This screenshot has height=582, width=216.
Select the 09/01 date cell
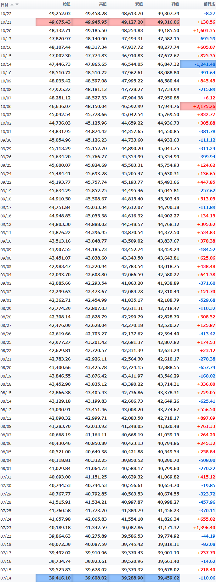click(x=6, y=300)
